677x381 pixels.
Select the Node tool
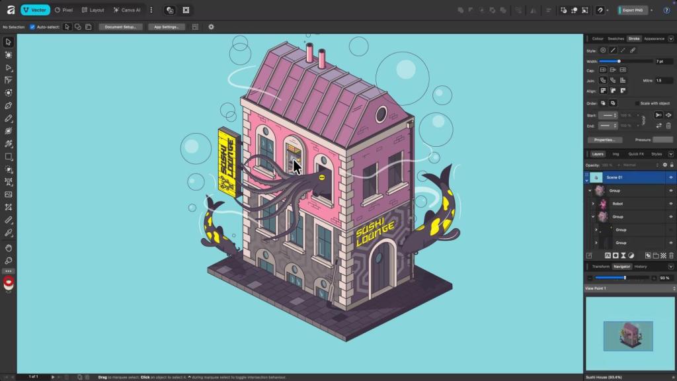point(9,67)
